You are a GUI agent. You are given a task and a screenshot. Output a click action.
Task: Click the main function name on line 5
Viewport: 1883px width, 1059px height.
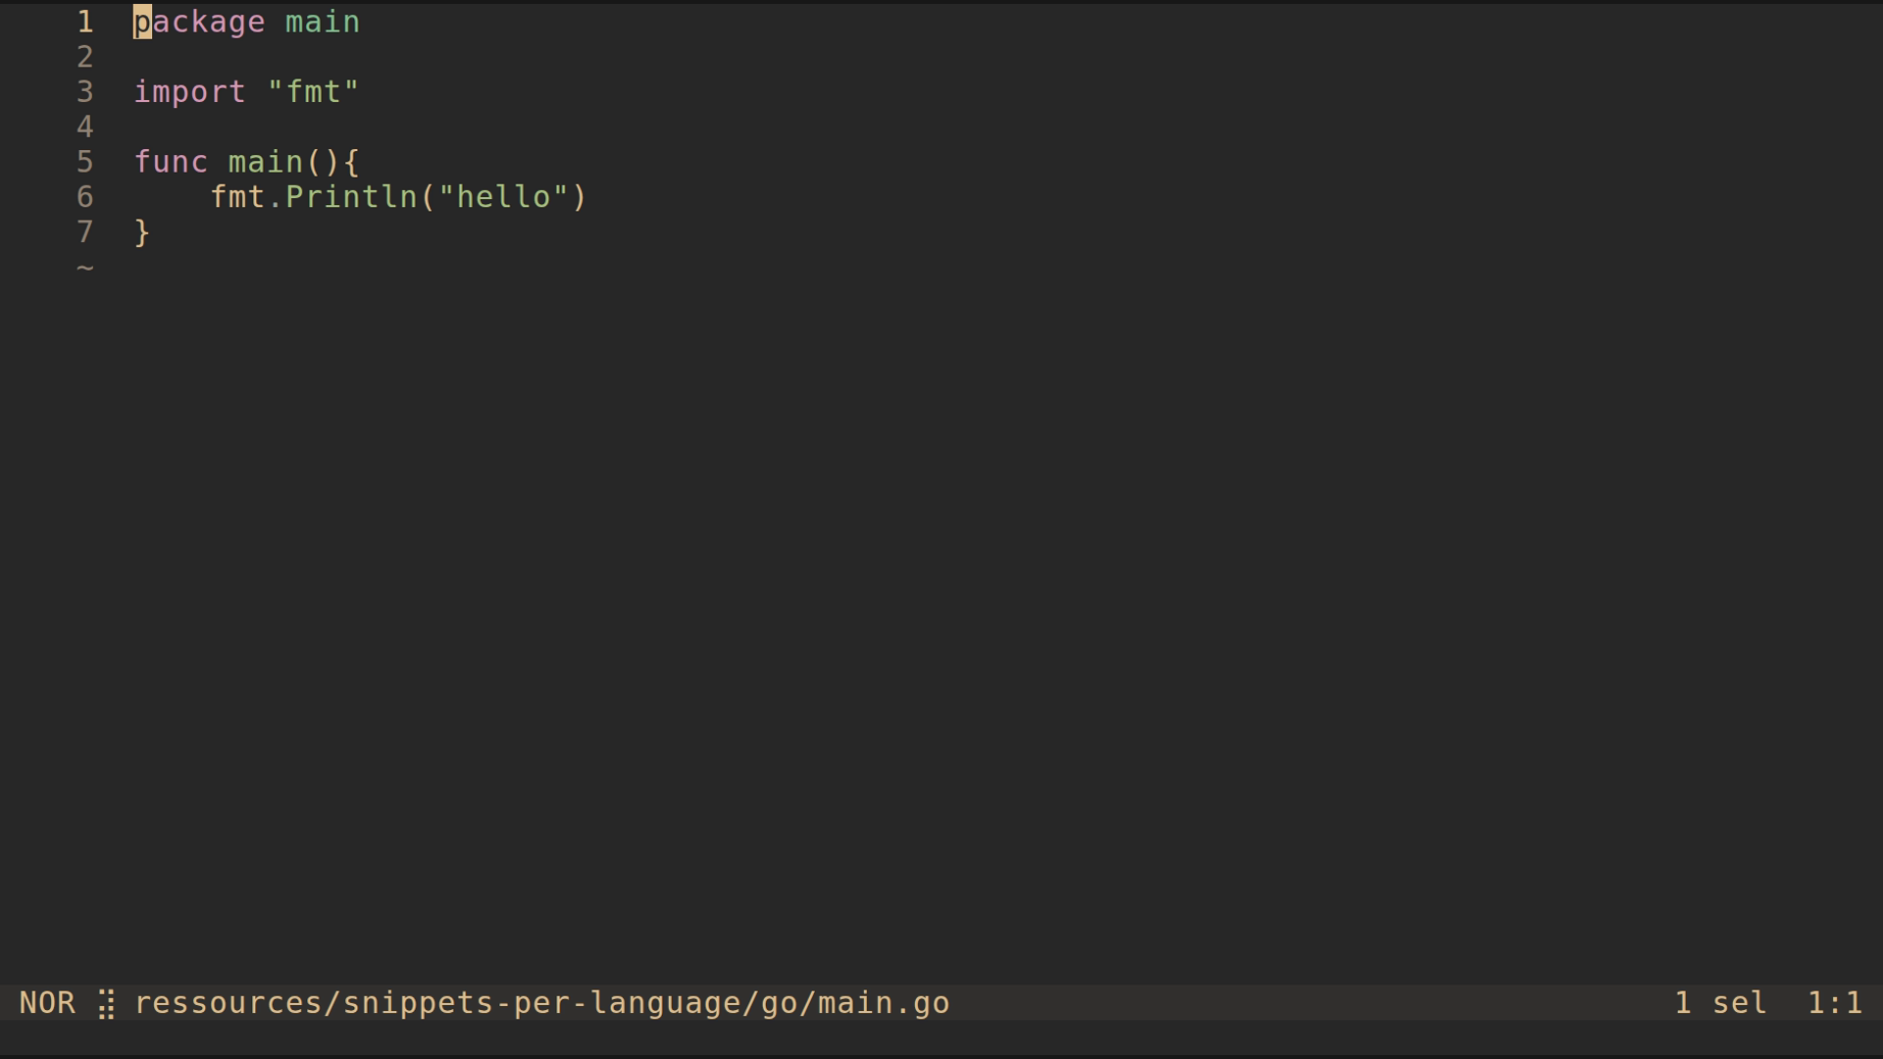[265, 162]
